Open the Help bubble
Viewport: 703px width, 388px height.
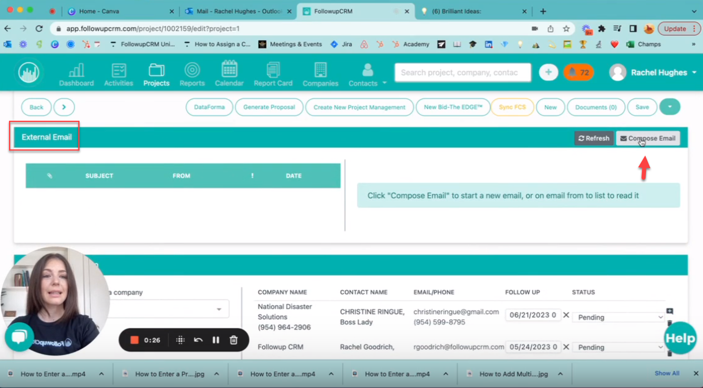(x=680, y=338)
